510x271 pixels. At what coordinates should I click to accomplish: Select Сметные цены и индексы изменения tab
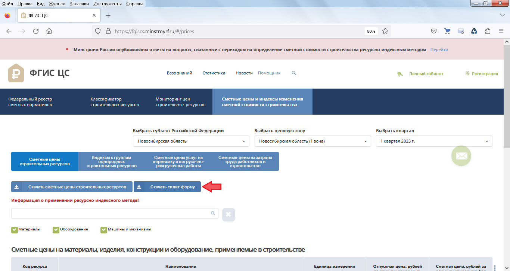(262, 102)
